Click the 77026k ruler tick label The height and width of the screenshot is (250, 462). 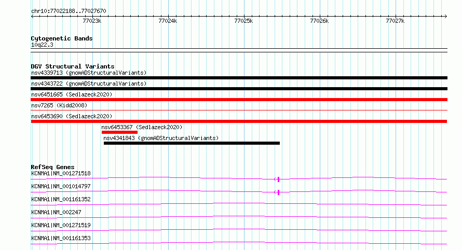(x=319, y=21)
